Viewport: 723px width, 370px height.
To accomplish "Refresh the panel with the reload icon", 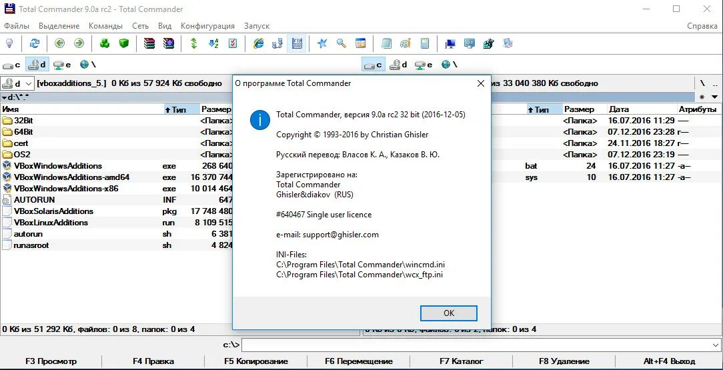I will (35, 44).
